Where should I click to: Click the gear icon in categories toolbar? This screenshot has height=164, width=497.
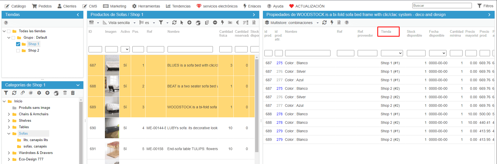tap(39, 93)
